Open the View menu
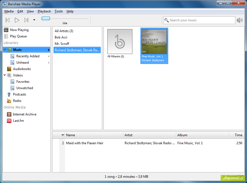 point(30,11)
